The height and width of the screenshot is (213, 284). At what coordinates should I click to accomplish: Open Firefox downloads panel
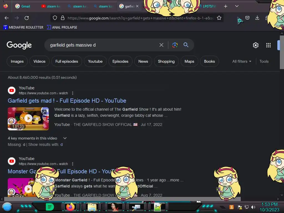pos(257,18)
